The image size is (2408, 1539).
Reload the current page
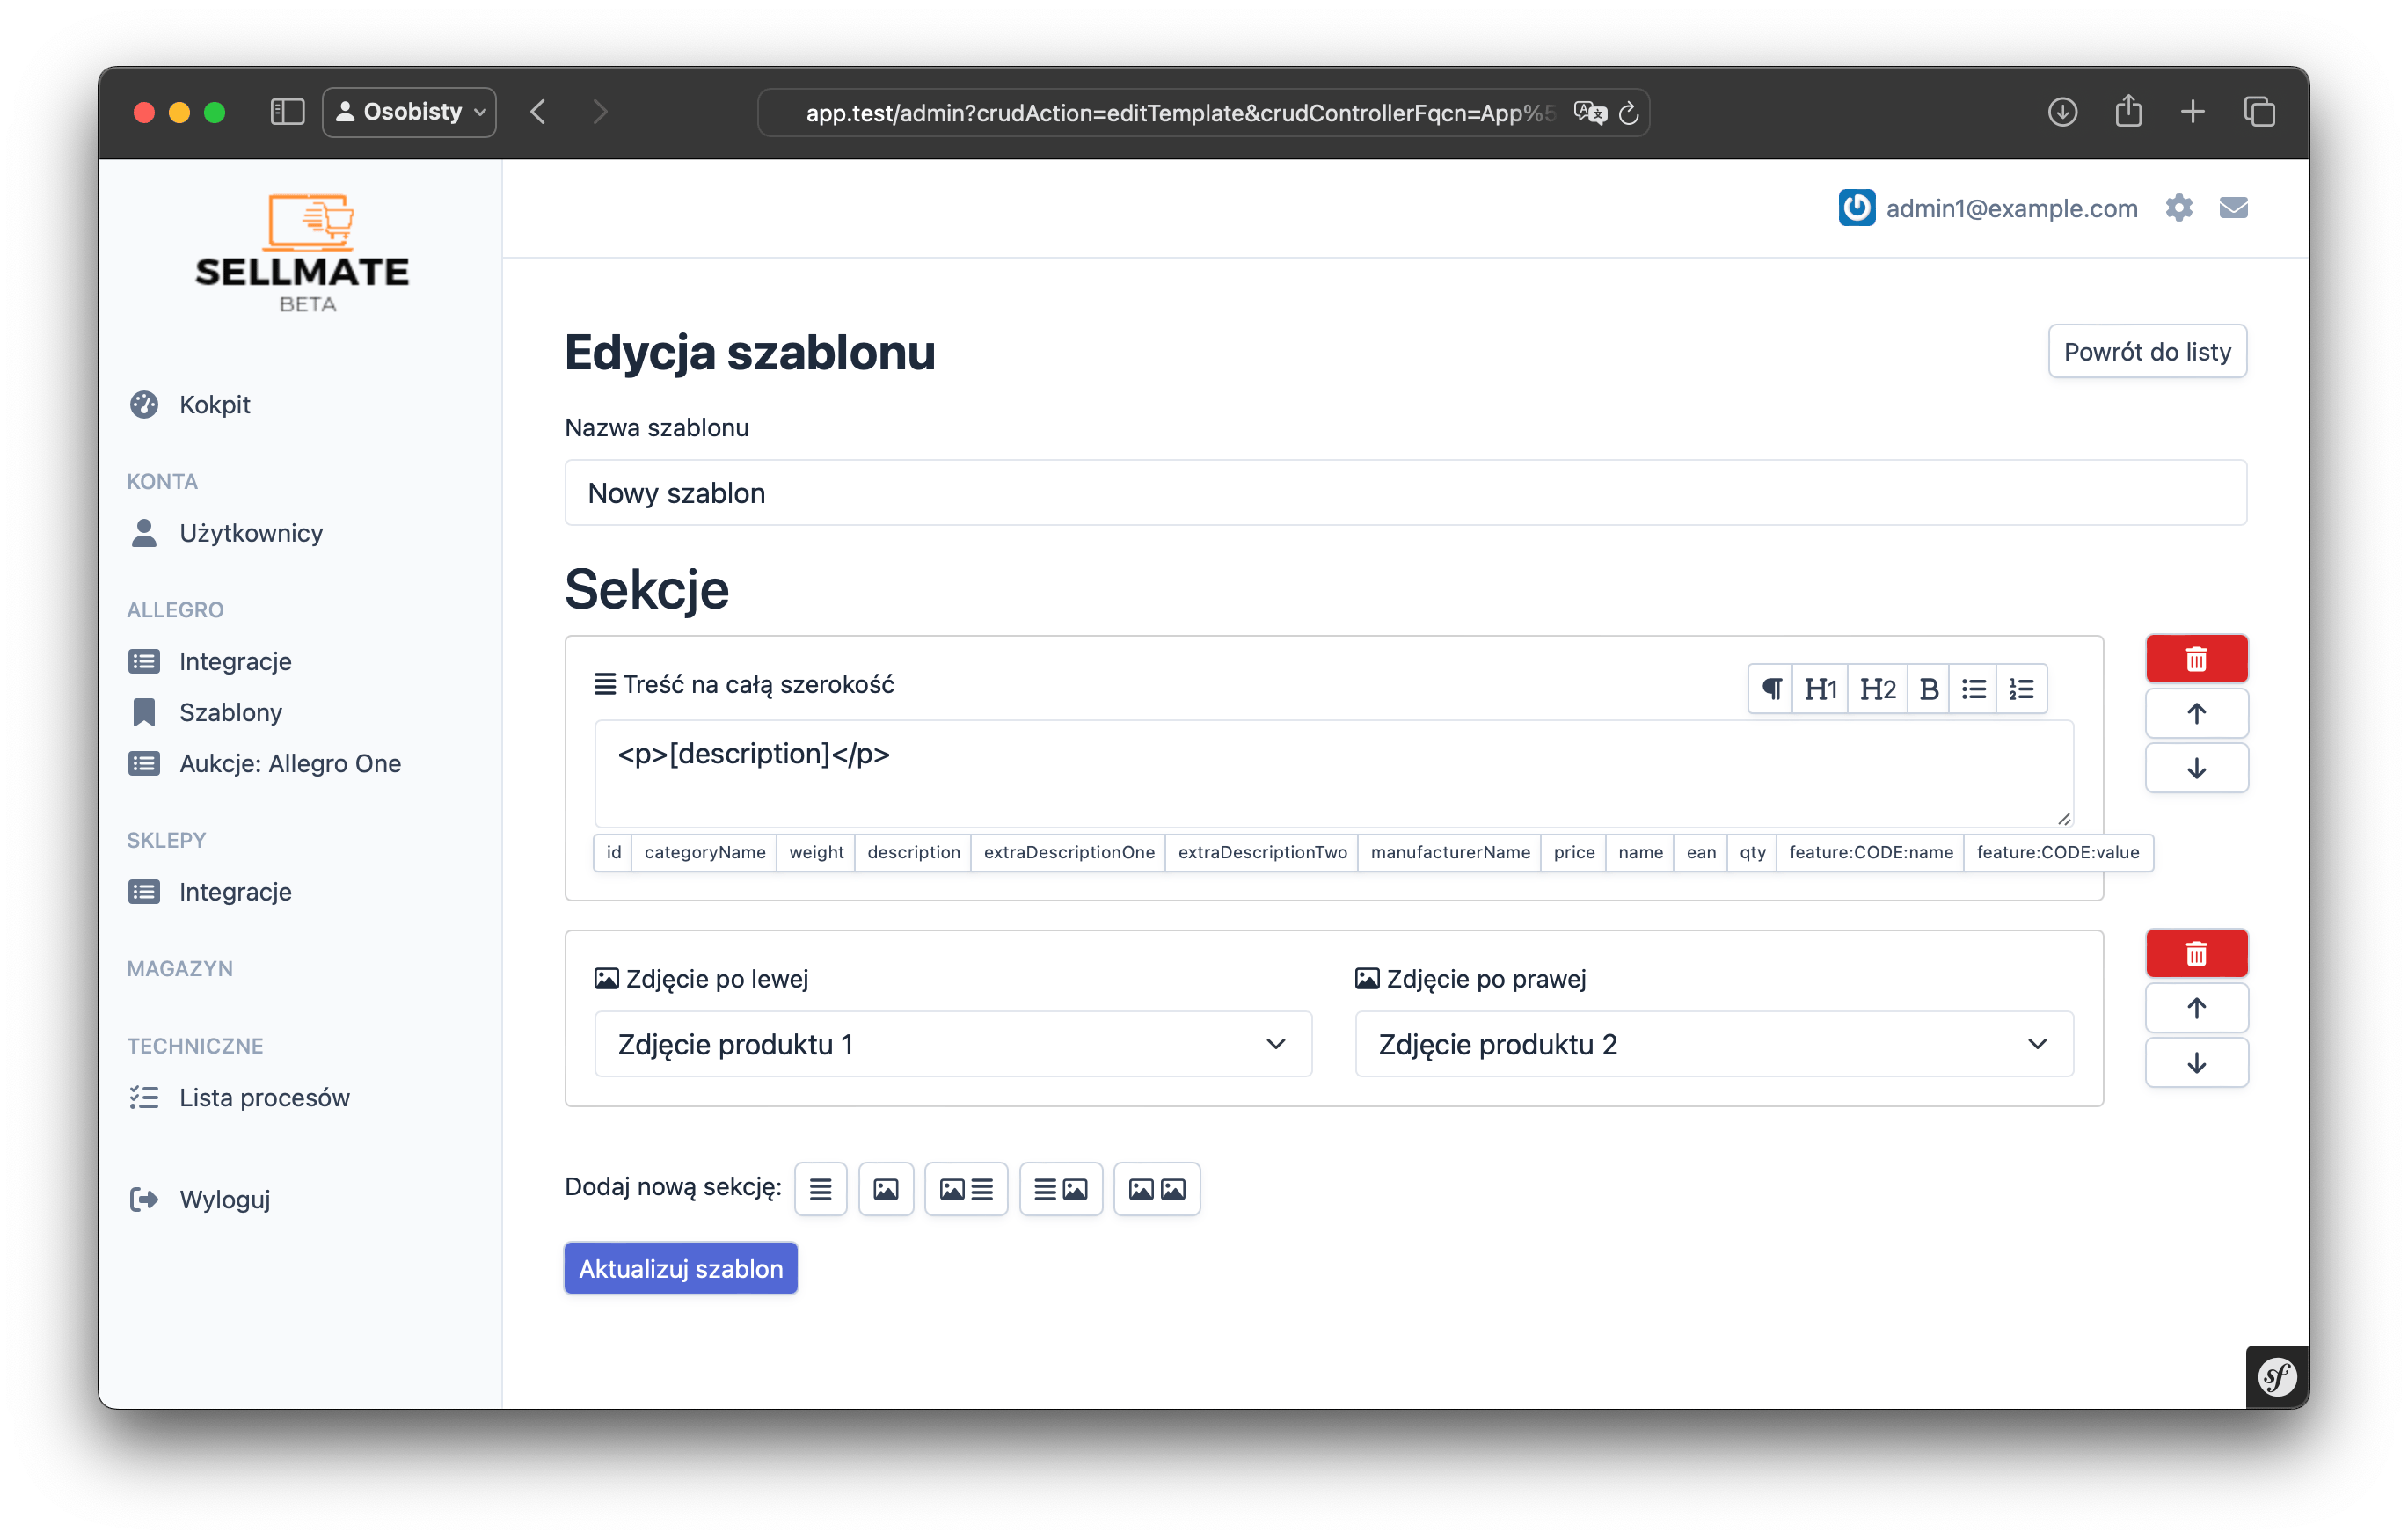point(1628,113)
